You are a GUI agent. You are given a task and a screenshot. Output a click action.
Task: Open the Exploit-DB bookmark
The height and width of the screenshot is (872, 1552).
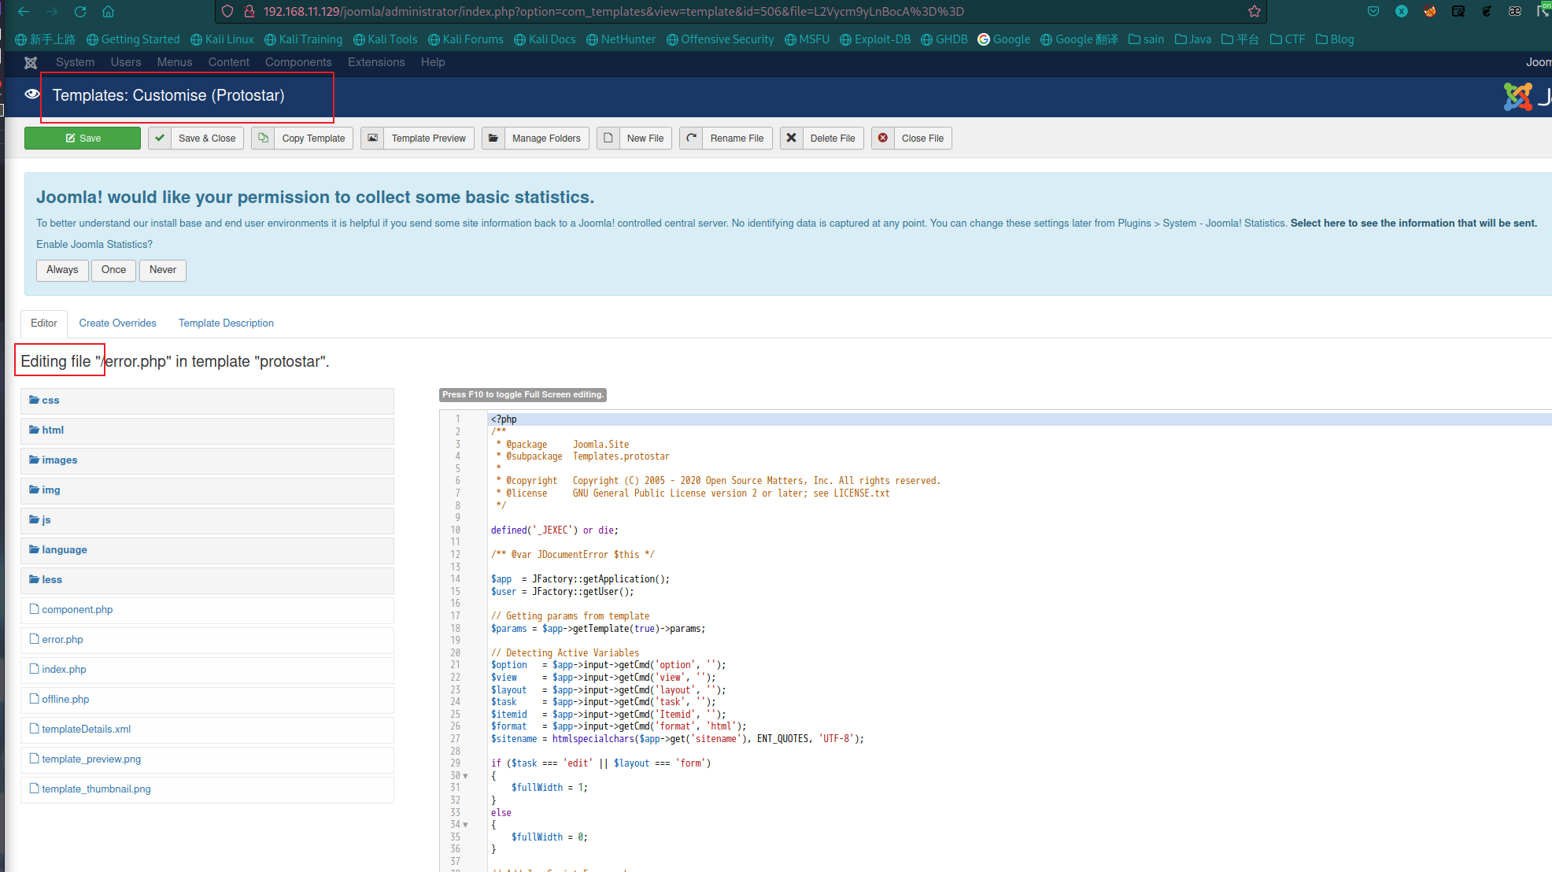click(875, 39)
